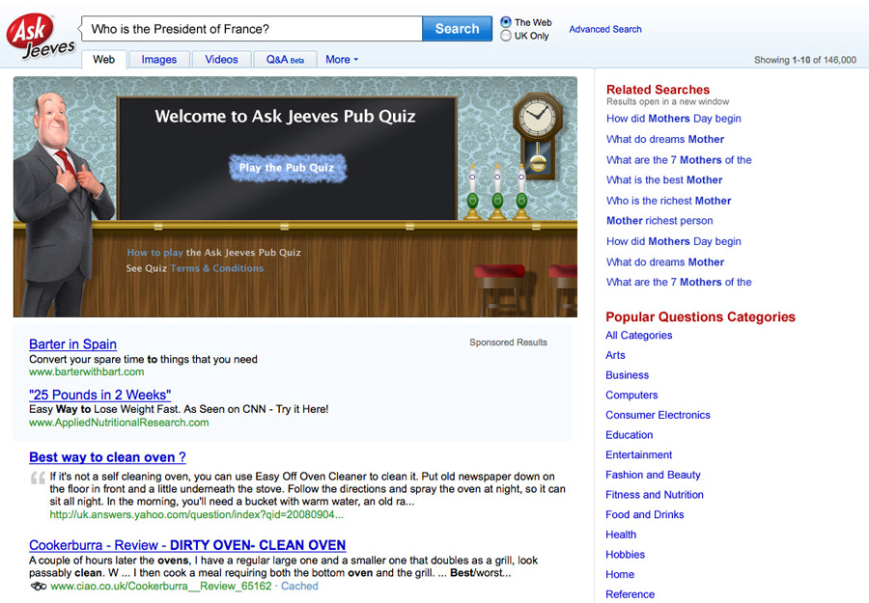Expand the More dropdown menu
The height and width of the screenshot is (603, 869).
(342, 59)
